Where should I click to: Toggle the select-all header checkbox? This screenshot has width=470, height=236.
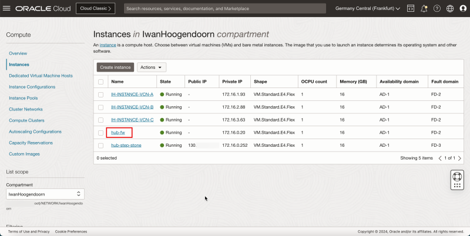(x=101, y=82)
